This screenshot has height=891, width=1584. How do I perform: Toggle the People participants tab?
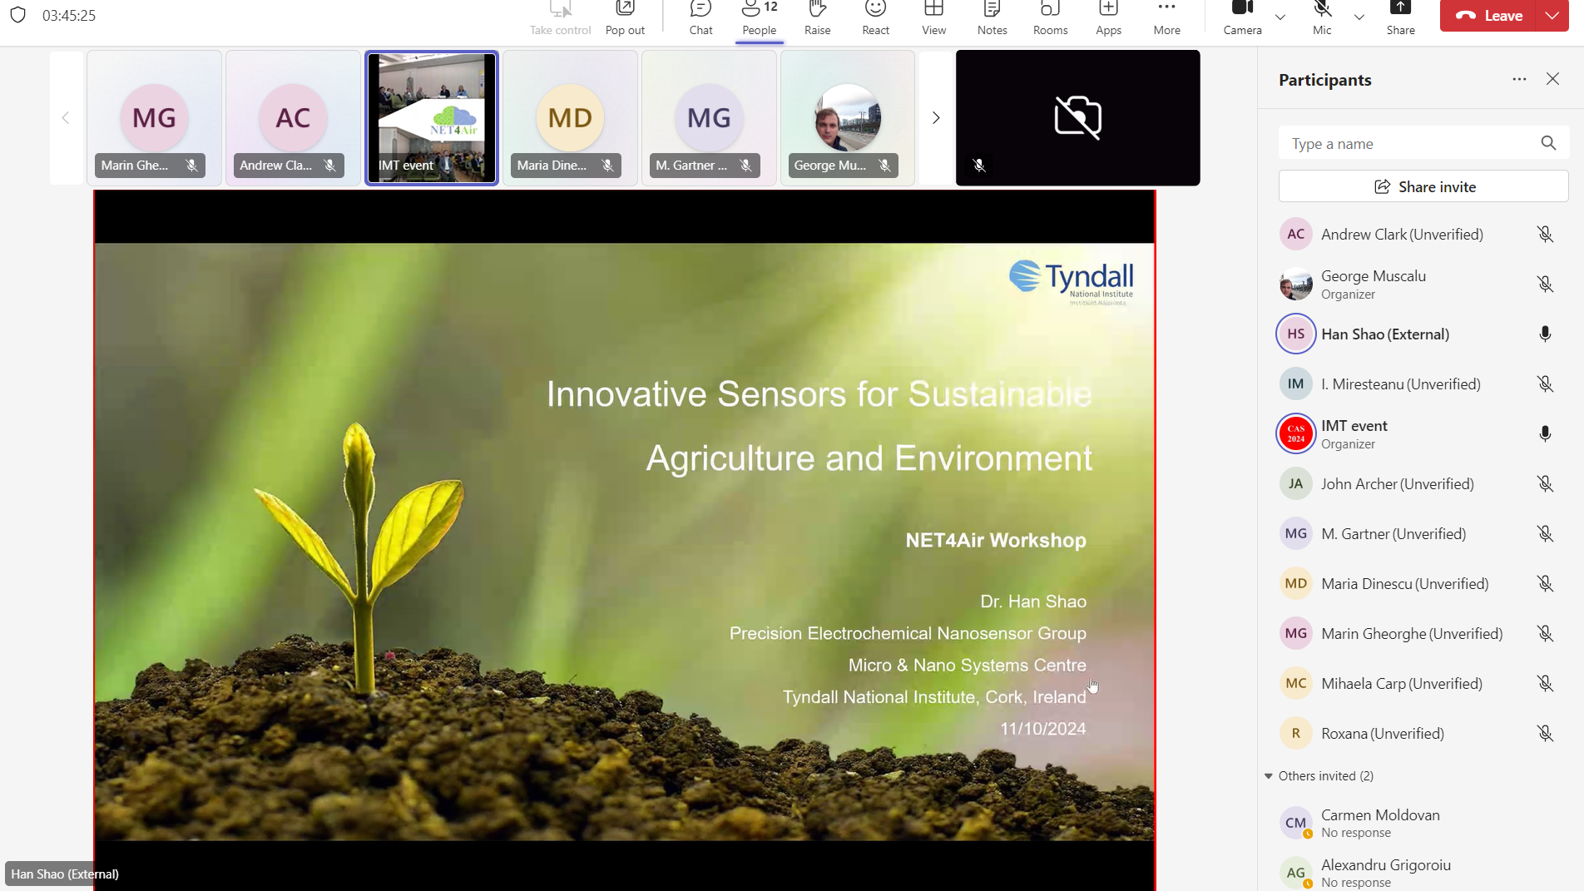click(x=759, y=18)
